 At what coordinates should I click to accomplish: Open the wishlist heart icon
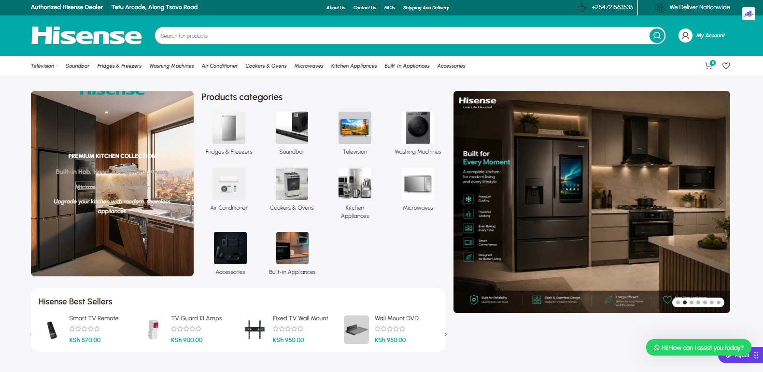[x=726, y=66]
